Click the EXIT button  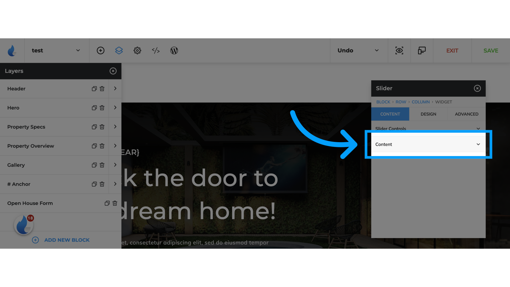point(452,50)
